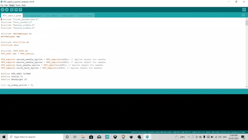Open the notification center icon

[243, 137]
